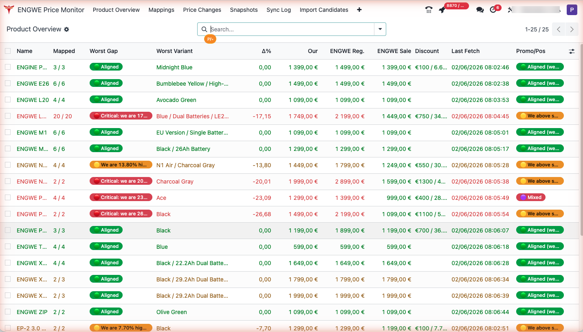The height and width of the screenshot is (332, 583).
Task: Open optional columns adjust icon
Action: pyautogui.click(x=572, y=51)
